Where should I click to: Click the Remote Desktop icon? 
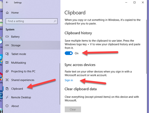[x=7, y=97]
